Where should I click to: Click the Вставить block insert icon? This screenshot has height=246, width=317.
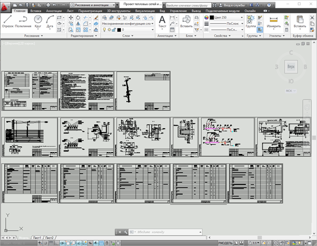(x=186, y=22)
